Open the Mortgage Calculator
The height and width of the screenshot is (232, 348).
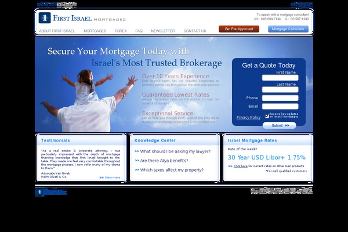(x=288, y=29)
